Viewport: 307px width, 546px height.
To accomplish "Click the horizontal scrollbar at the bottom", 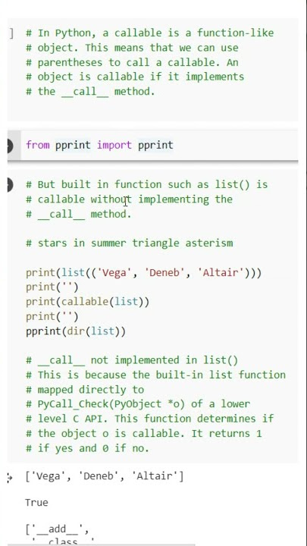I will (x=101, y=544).
